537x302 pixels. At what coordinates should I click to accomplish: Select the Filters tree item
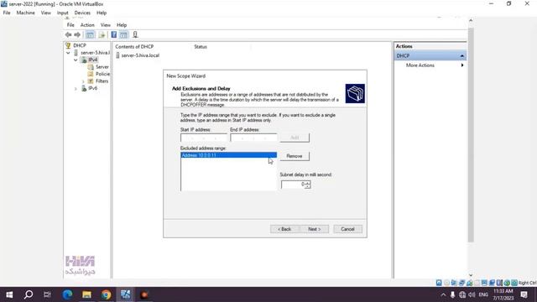pyautogui.click(x=102, y=81)
